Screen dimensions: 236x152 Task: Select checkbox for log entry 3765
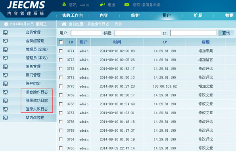[x=61, y=131]
